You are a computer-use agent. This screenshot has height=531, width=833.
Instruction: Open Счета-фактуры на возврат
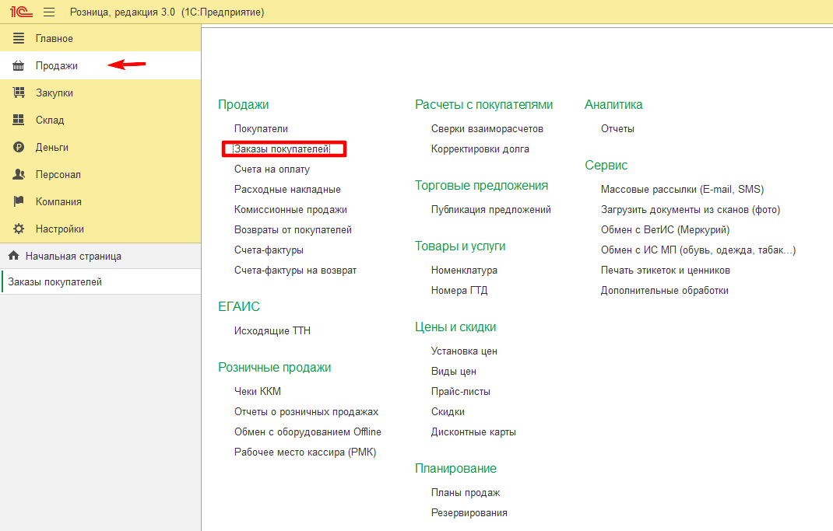click(295, 270)
